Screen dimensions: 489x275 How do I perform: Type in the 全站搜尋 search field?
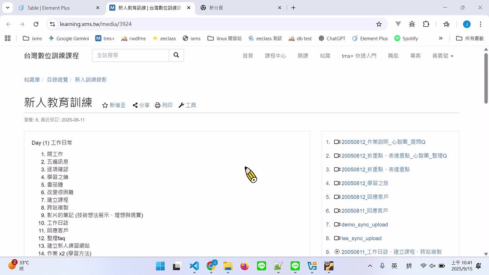pyautogui.click(x=130, y=55)
